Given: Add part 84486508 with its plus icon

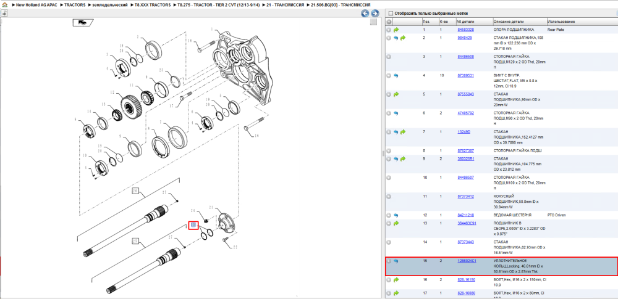Looking at the screenshot, I should pos(389,57).
